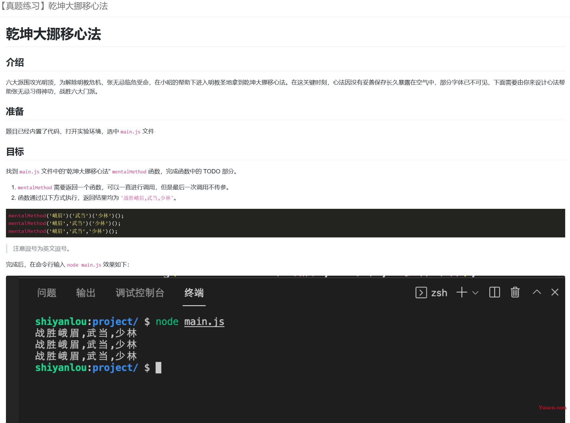Open the 调试控制台 tab
570x423 pixels.
pyautogui.click(x=140, y=293)
